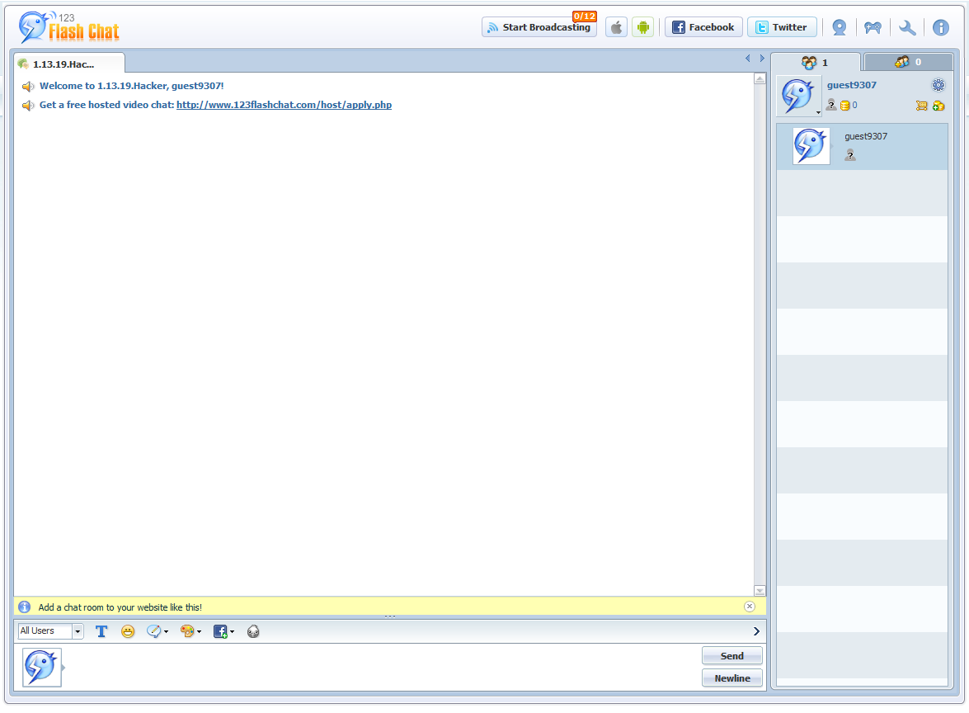
Task: Switch to the friends tab showing 0
Action: click(x=907, y=61)
